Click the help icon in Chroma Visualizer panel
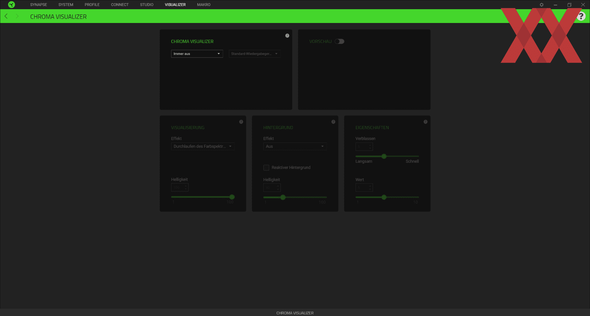 click(287, 36)
